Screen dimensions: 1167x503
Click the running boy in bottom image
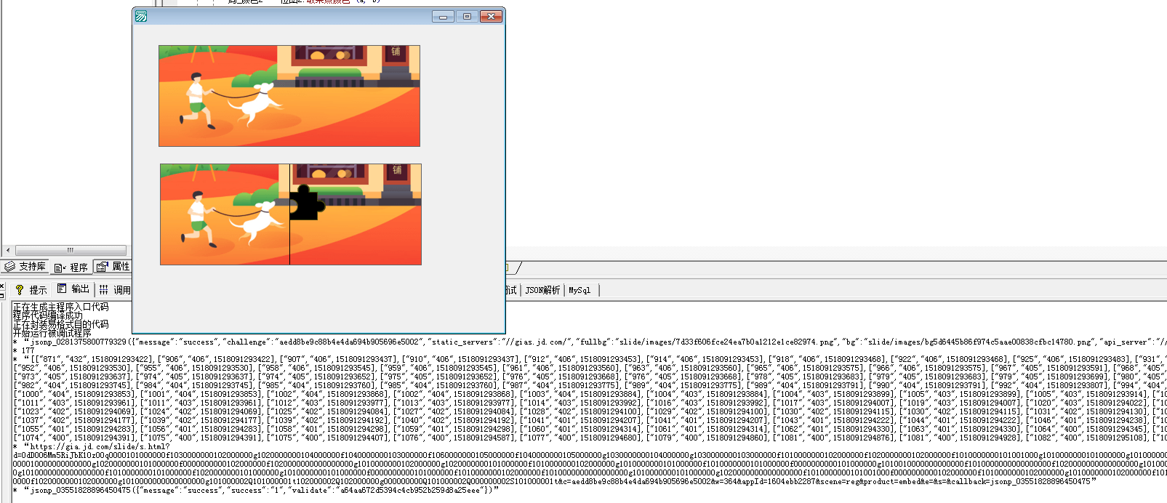[x=195, y=218]
